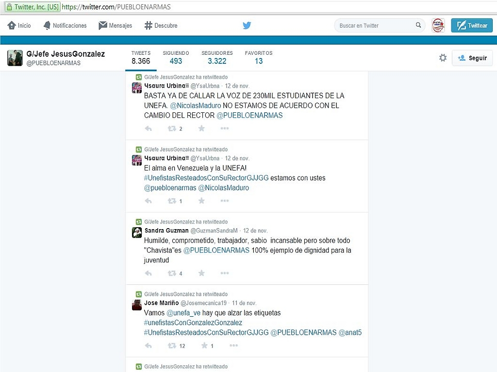Open the logged-in user avatar in top bar
The width and height of the screenshot is (497, 372).
(438, 26)
